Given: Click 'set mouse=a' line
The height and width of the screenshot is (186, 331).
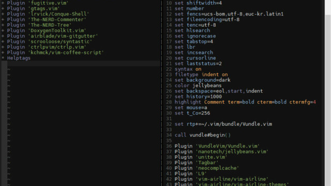Looking at the screenshot, I should (191, 107).
